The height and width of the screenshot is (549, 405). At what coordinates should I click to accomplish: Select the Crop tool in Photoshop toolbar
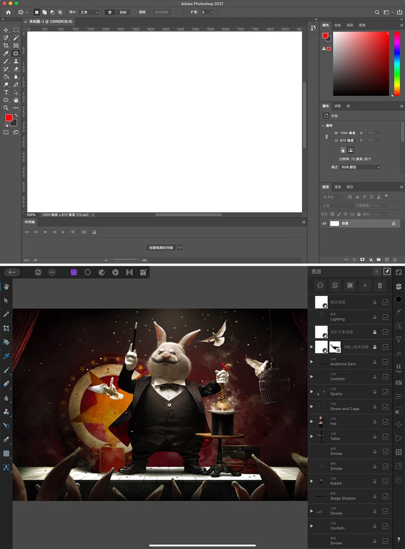click(6, 46)
